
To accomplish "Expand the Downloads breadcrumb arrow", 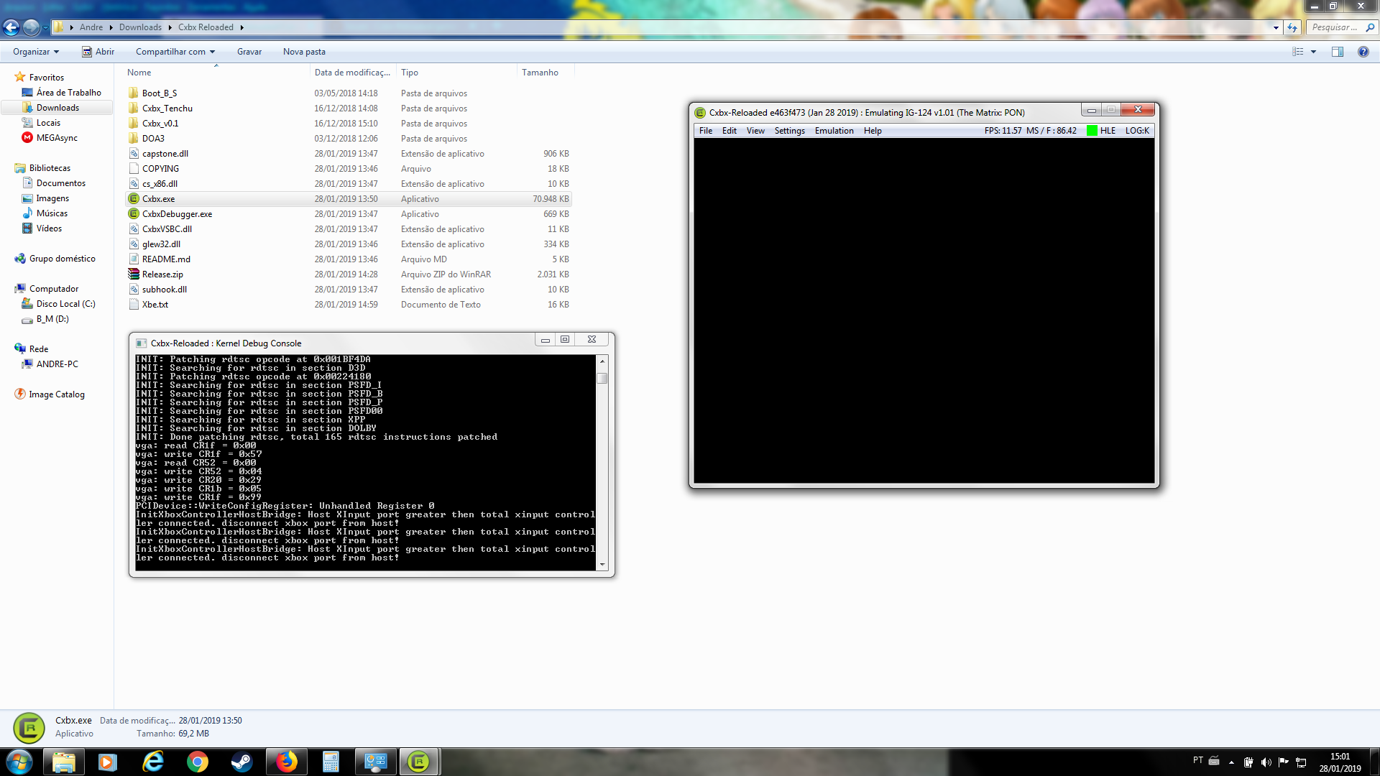I will [170, 27].
